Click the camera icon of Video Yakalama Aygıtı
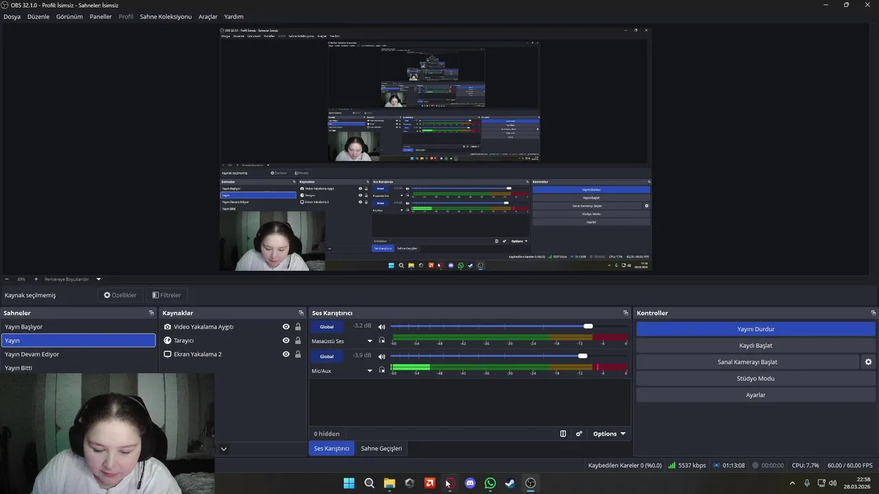Image resolution: width=879 pixels, height=494 pixels. coord(168,327)
